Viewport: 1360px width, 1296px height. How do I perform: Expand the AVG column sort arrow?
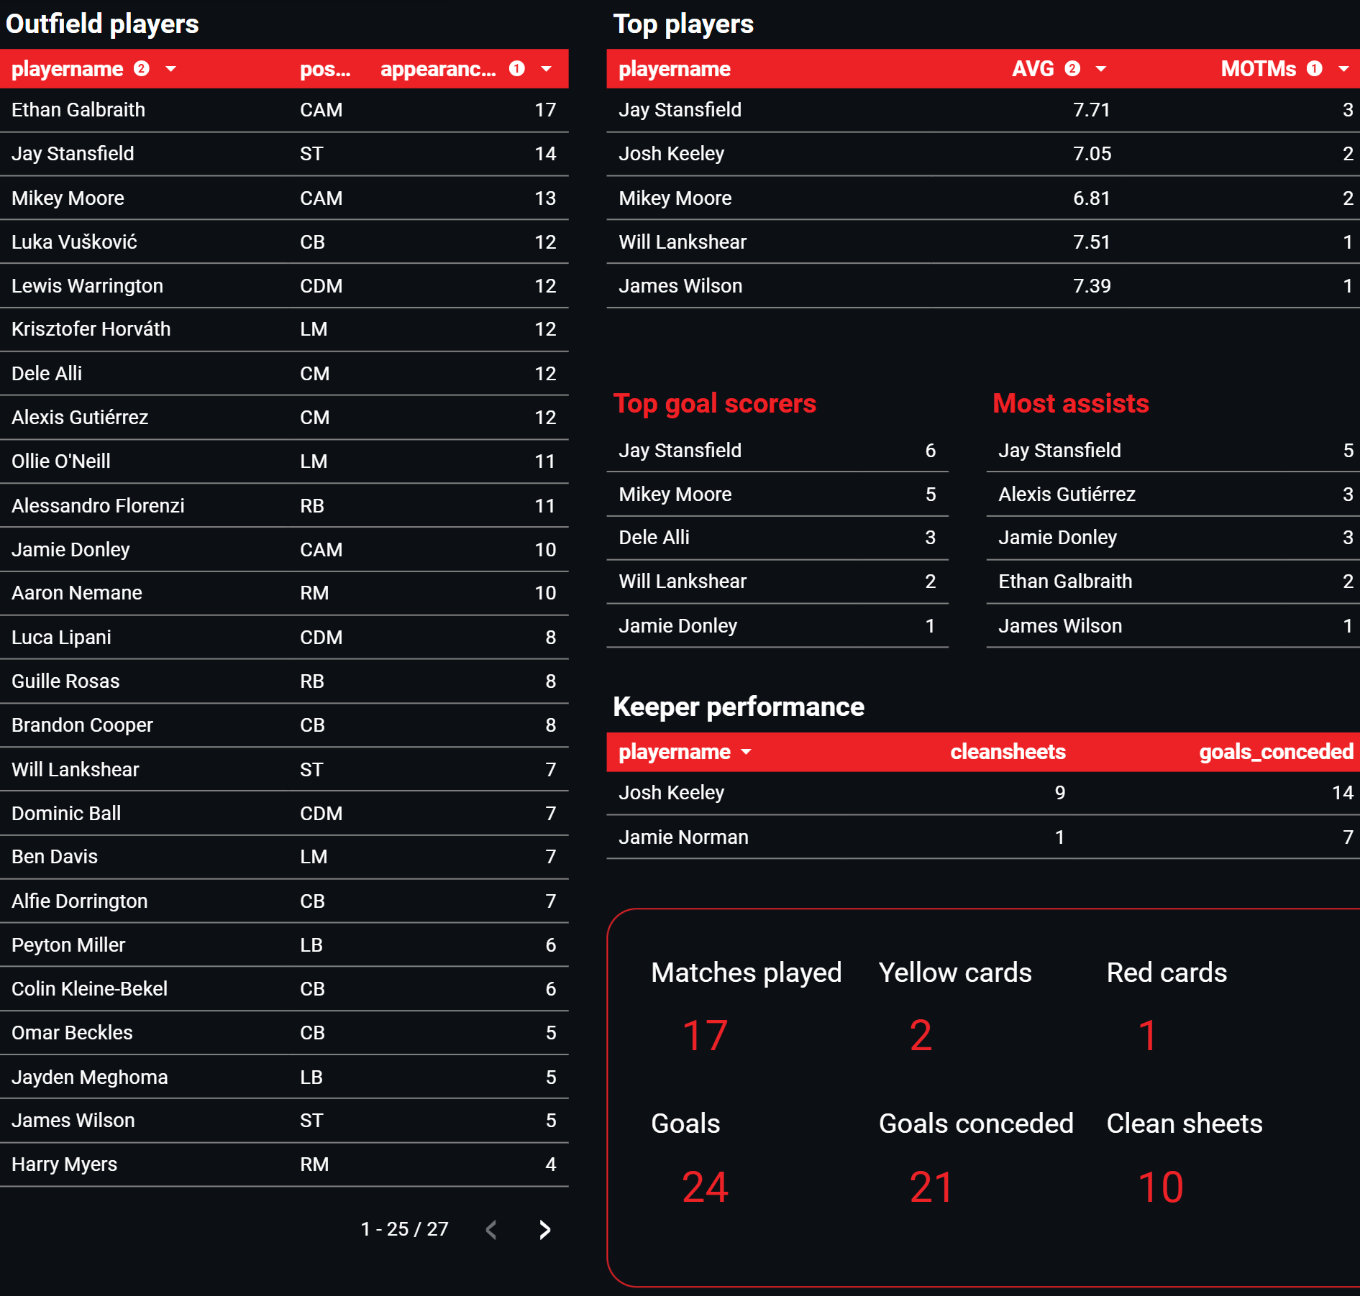tap(1100, 69)
